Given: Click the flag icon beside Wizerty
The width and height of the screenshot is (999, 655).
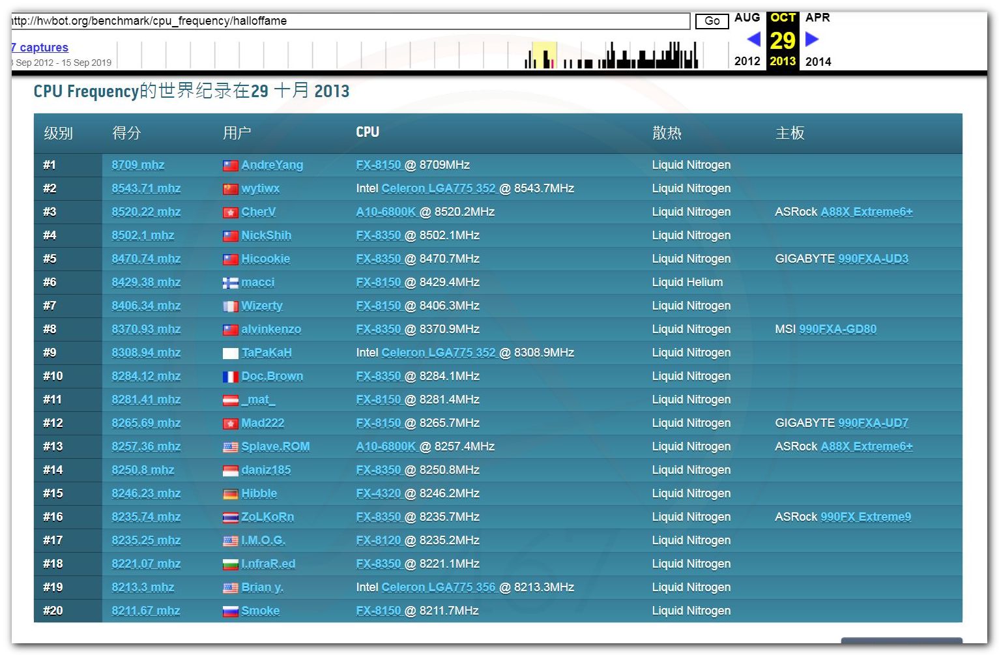Looking at the screenshot, I should [230, 306].
